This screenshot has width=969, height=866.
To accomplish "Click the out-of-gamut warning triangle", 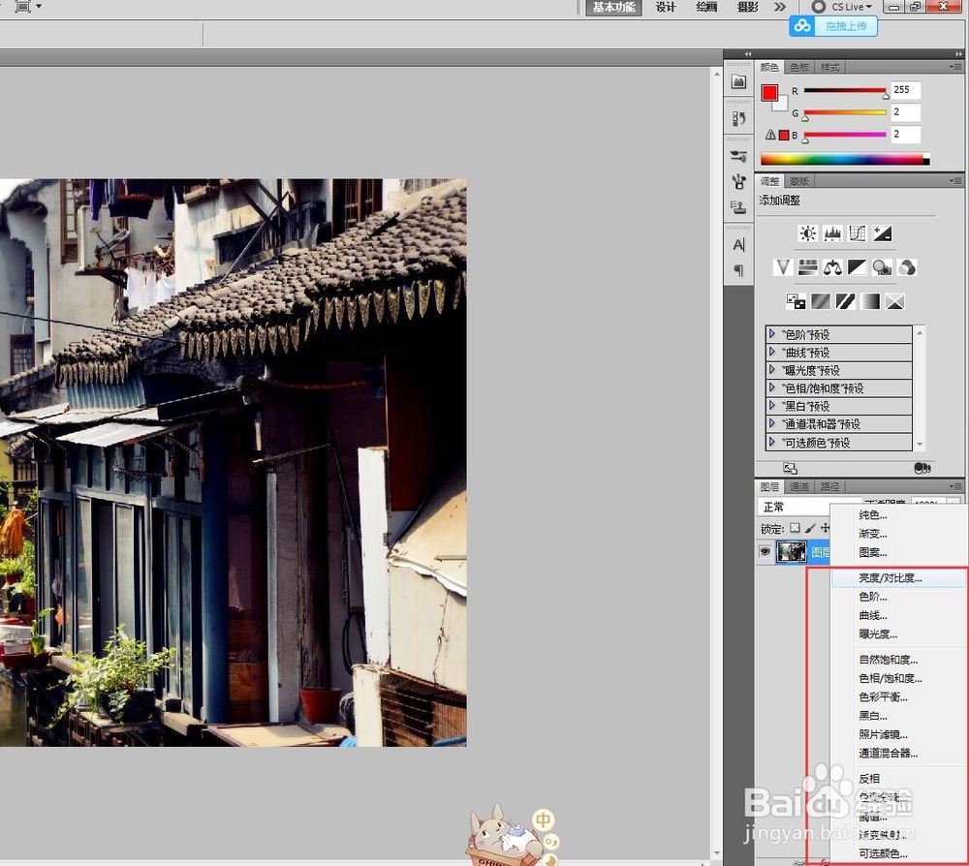I will coord(770,135).
